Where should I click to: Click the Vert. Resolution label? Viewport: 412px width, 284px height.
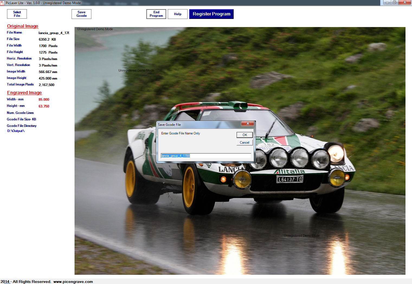(x=18, y=65)
